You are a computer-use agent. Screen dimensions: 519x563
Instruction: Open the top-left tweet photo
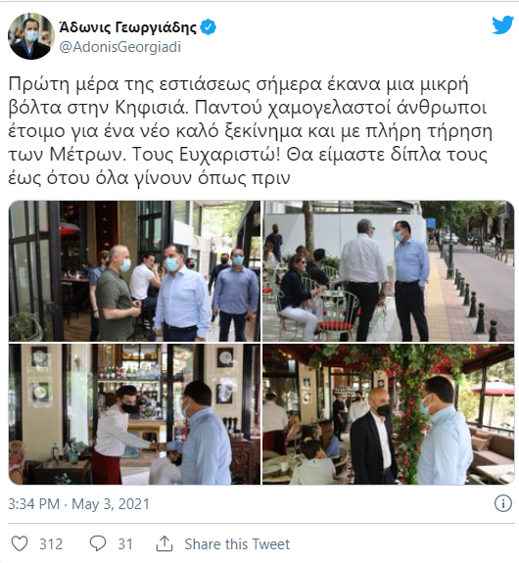(135, 271)
